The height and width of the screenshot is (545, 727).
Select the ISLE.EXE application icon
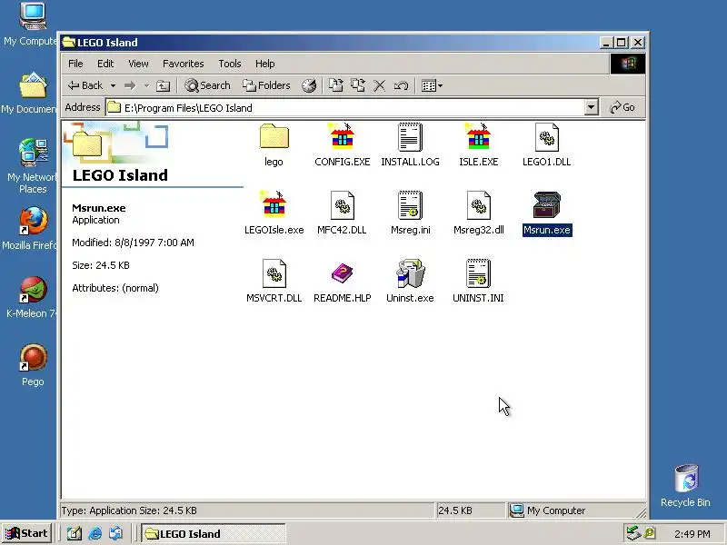[x=478, y=136]
